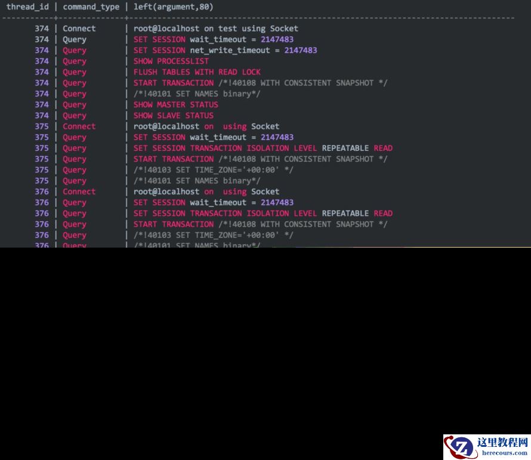Click thread 375 'SET NAMES binary' comment
This screenshot has width=531, height=460.
(197, 181)
